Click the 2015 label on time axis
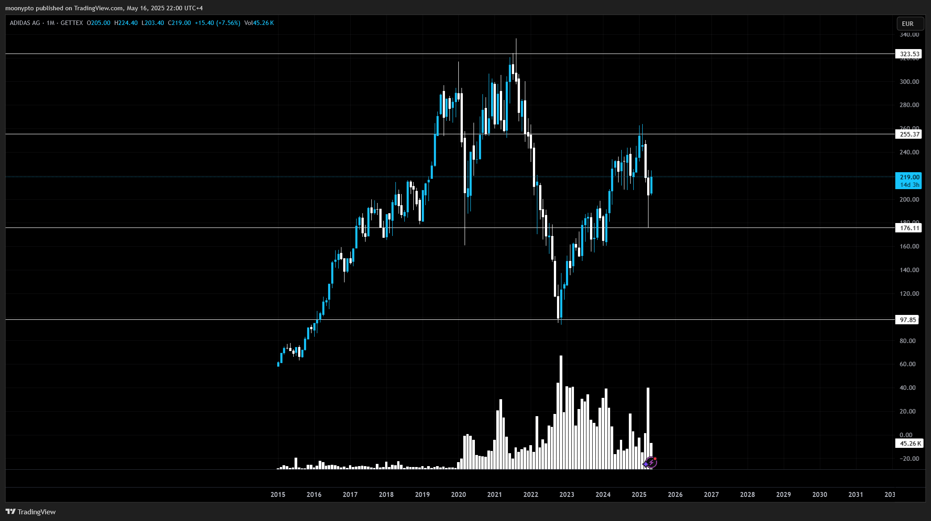 point(278,494)
